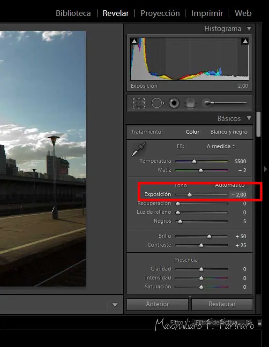The width and height of the screenshot is (269, 347).
Task: Collapse the Histograma panel
Action: (249, 29)
